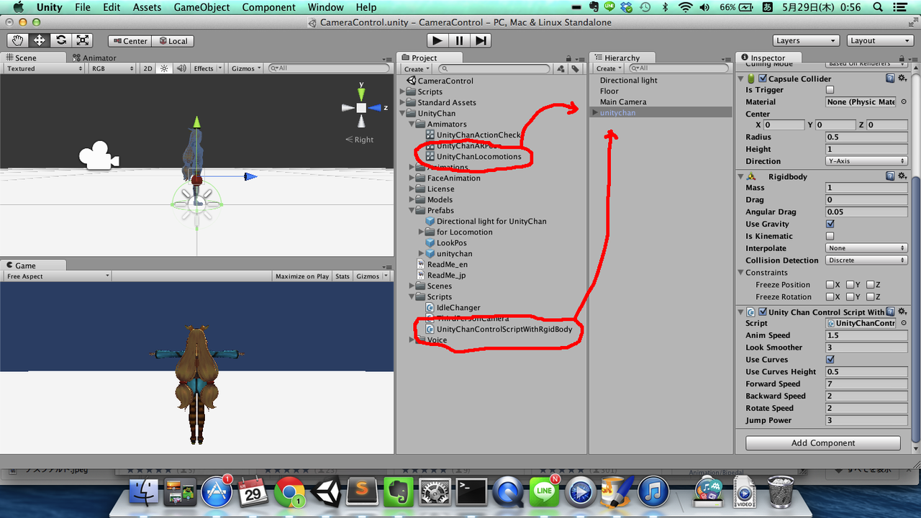
Task: Open the Create menu in Hierarchy panel
Action: (x=609, y=69)
